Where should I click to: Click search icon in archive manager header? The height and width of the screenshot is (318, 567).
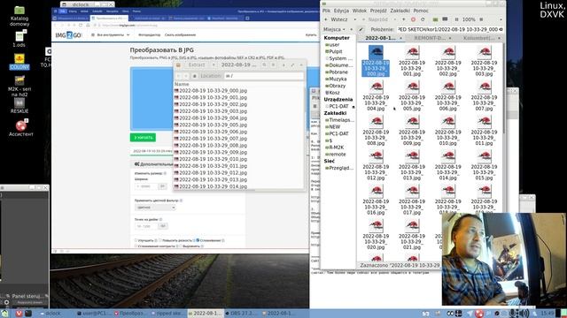265,64
